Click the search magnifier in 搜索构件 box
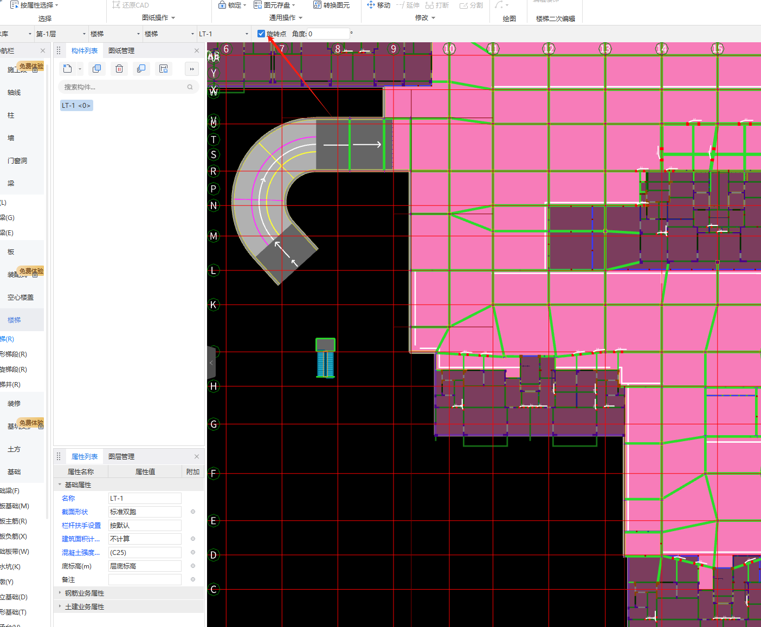The width and height of the screenshot is (761, 627). click(190, 87)
